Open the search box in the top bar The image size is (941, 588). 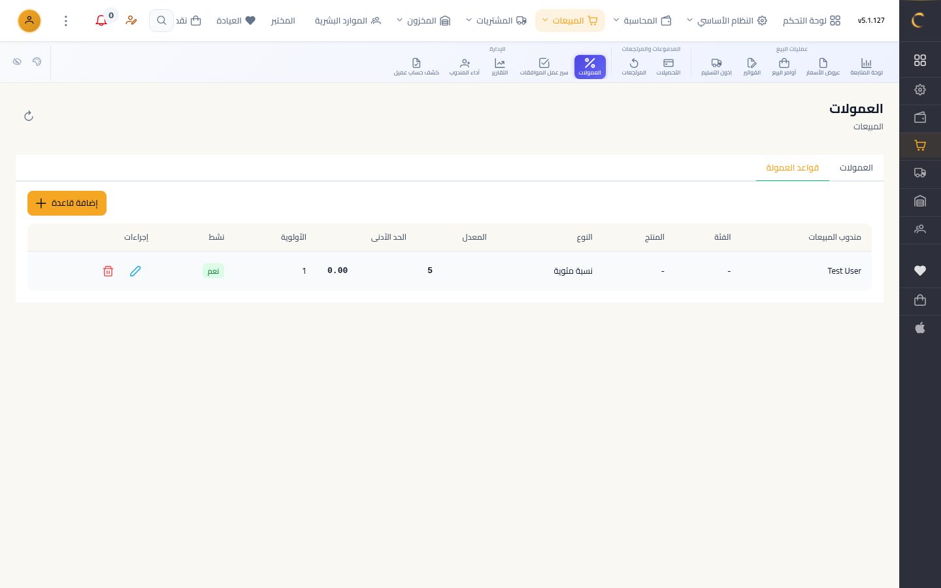point(161,21)
